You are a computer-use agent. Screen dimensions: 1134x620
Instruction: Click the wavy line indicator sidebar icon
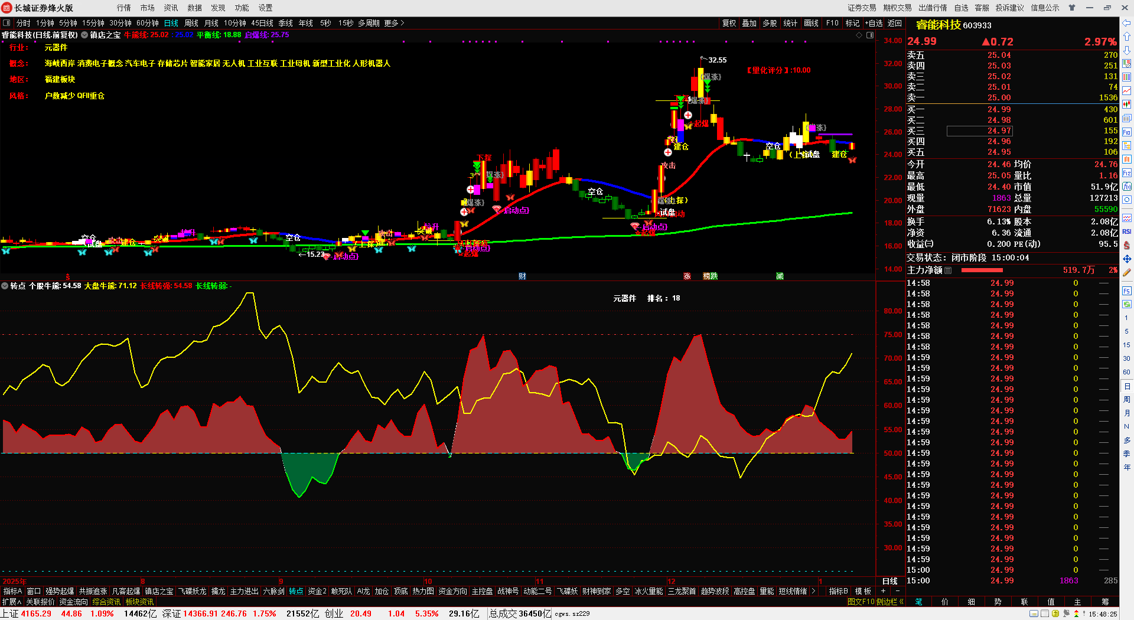(x=1127, y=218)
